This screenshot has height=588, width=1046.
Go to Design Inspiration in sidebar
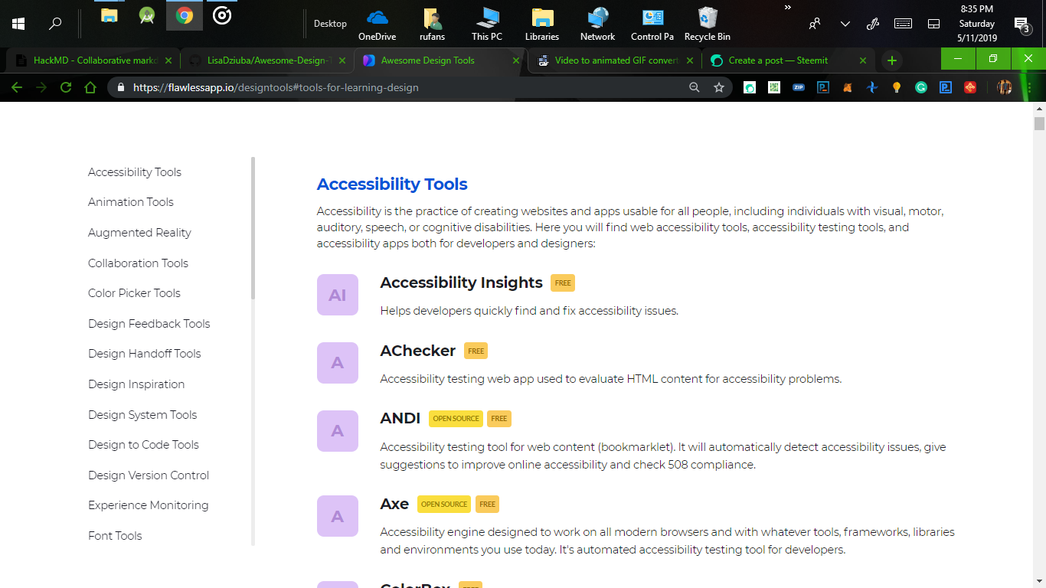[x=136, y=384]
